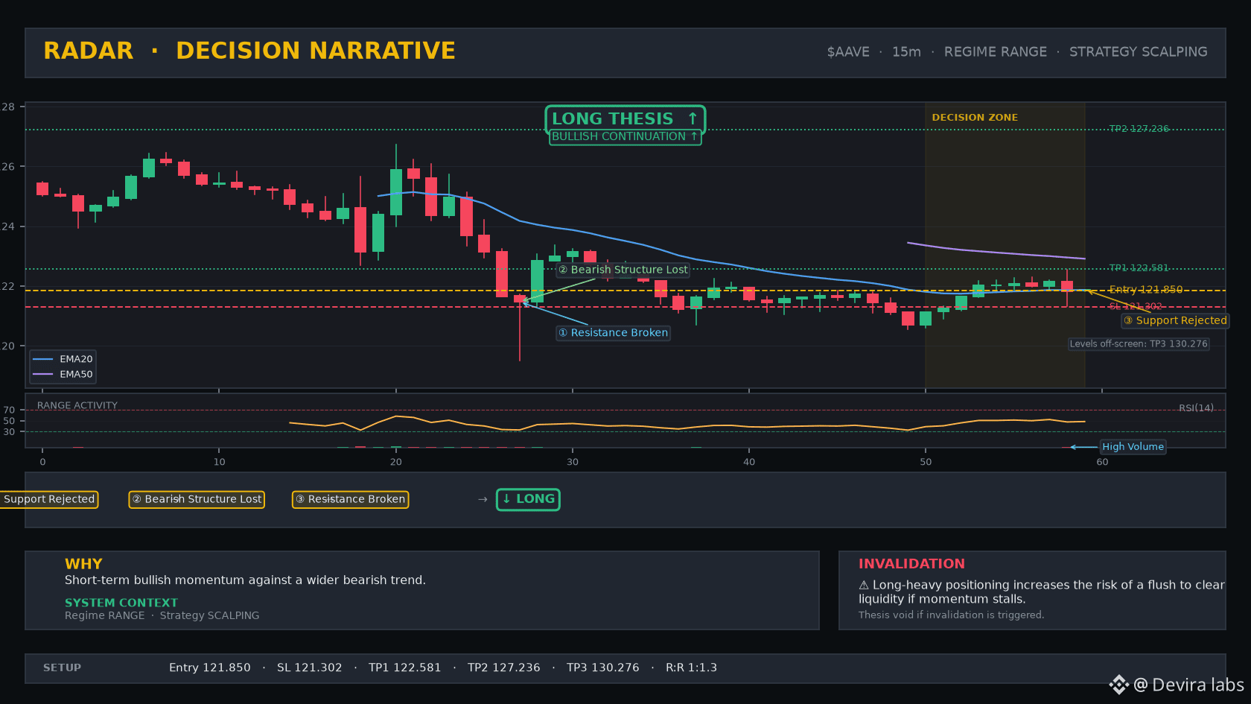The image size is (1251, 704).
Task: Click SL 121.302 in the setup bar
Action: pyautogui.click(x=310, y=667)
